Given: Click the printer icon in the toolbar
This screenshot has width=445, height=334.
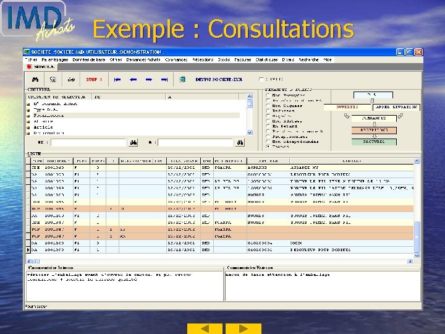Looking at the screenshot, I should click(x=71, y=80).
